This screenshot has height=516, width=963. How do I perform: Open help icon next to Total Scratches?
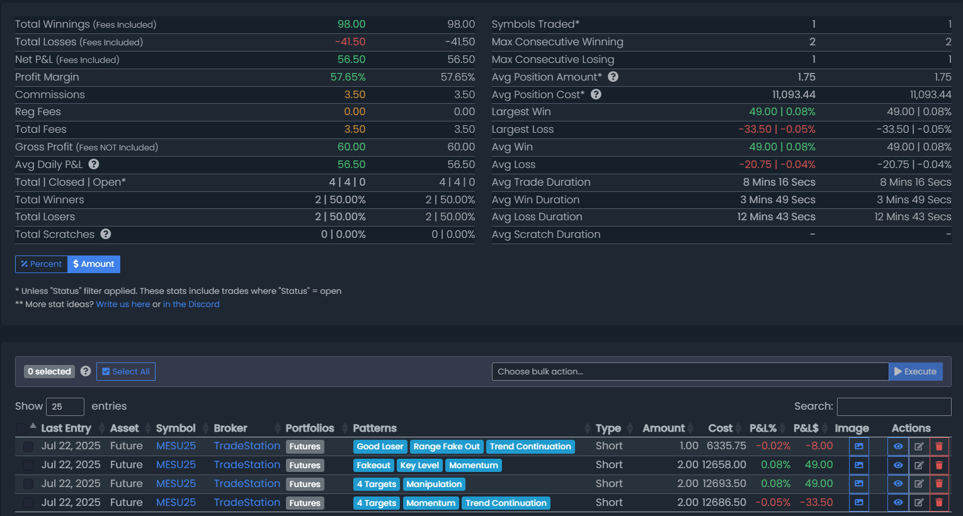coord(106,234)
